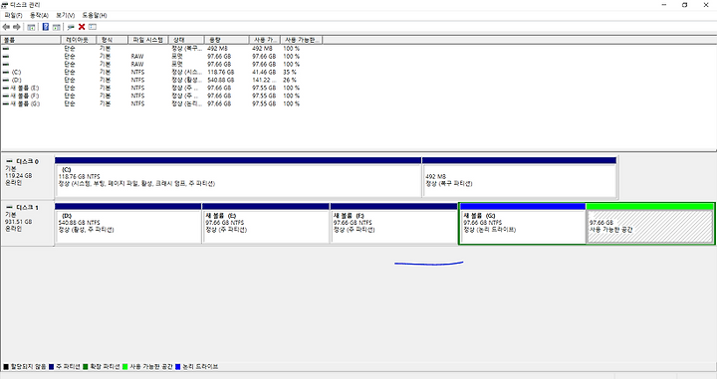Click the drive icon of the (C:) volume row

[6, 73]
